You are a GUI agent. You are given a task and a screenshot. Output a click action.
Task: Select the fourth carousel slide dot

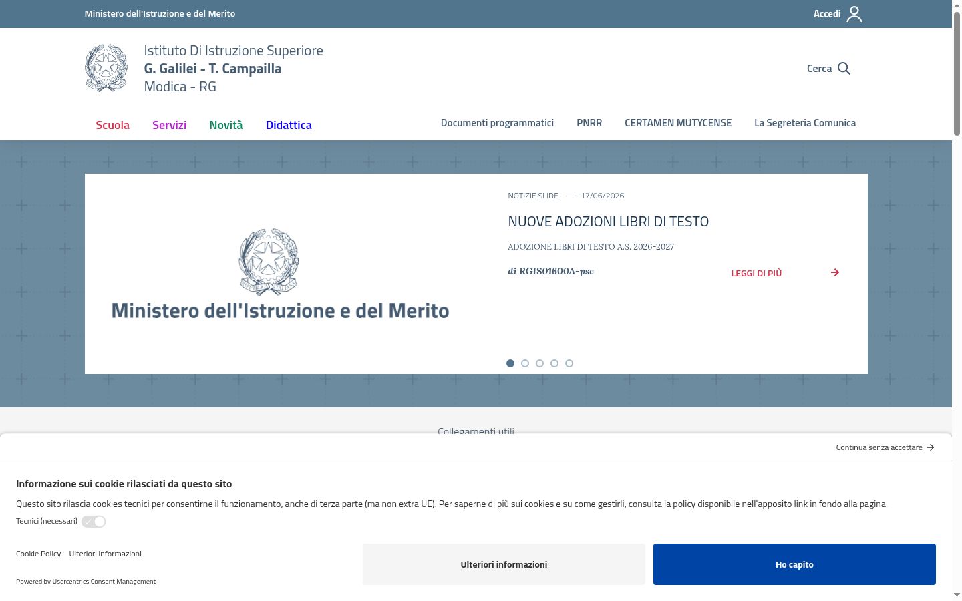(554, 363)
